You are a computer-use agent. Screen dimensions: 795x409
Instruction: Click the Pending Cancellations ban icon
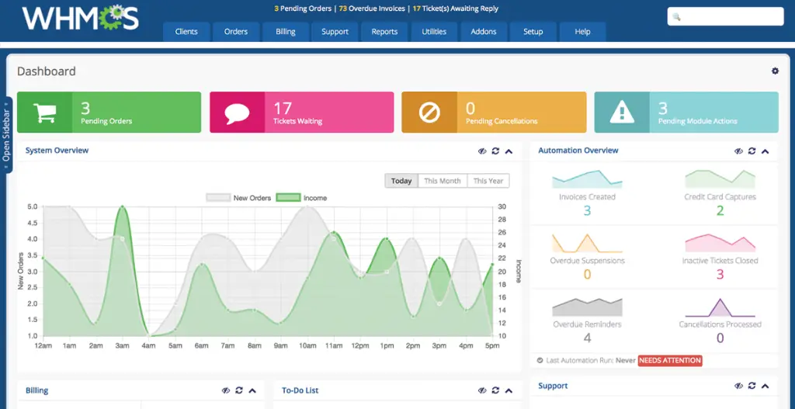click(x=429, y=113)
